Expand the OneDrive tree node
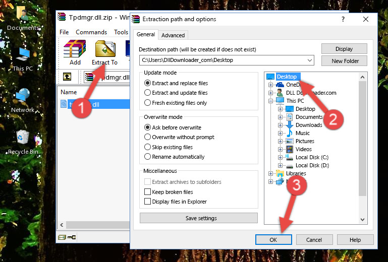 [x=270, y=85]
